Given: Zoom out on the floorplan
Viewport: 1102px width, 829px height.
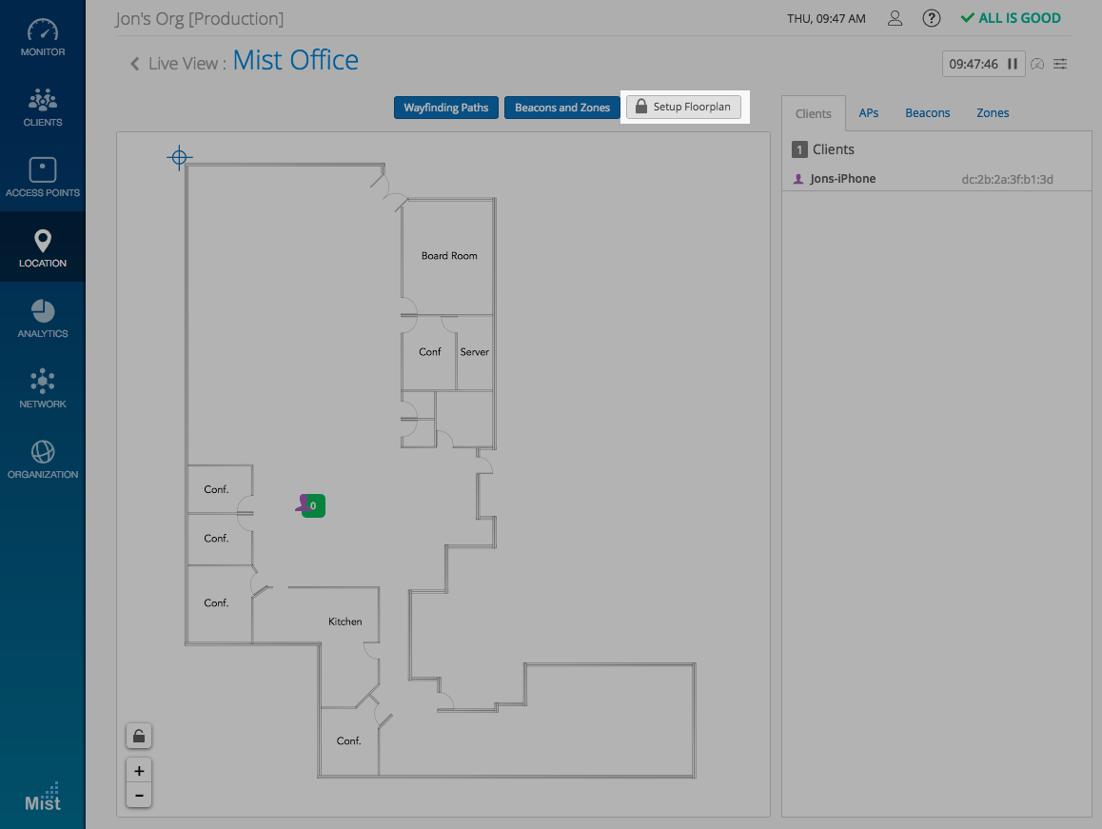Looking at the screenshot, I should coord(139,796).
